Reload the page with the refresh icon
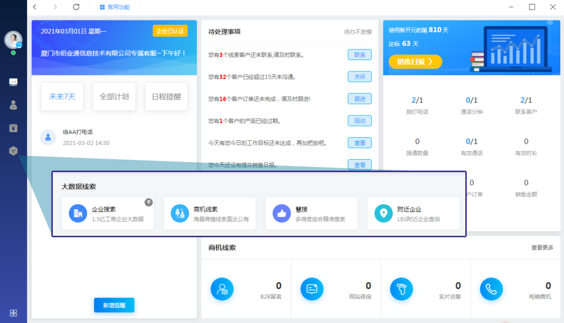The height and width of the screenshot is (323, 564). coord(76,7)
